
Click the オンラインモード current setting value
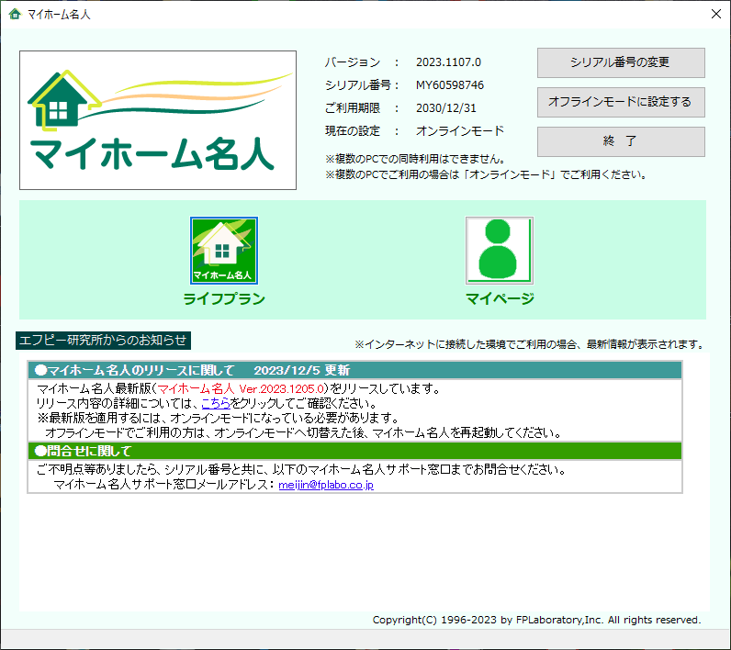tap(459, 131)
